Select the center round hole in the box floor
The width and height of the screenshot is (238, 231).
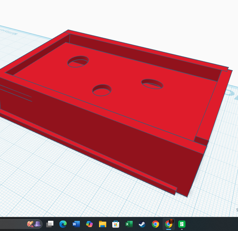coord(102,90)
